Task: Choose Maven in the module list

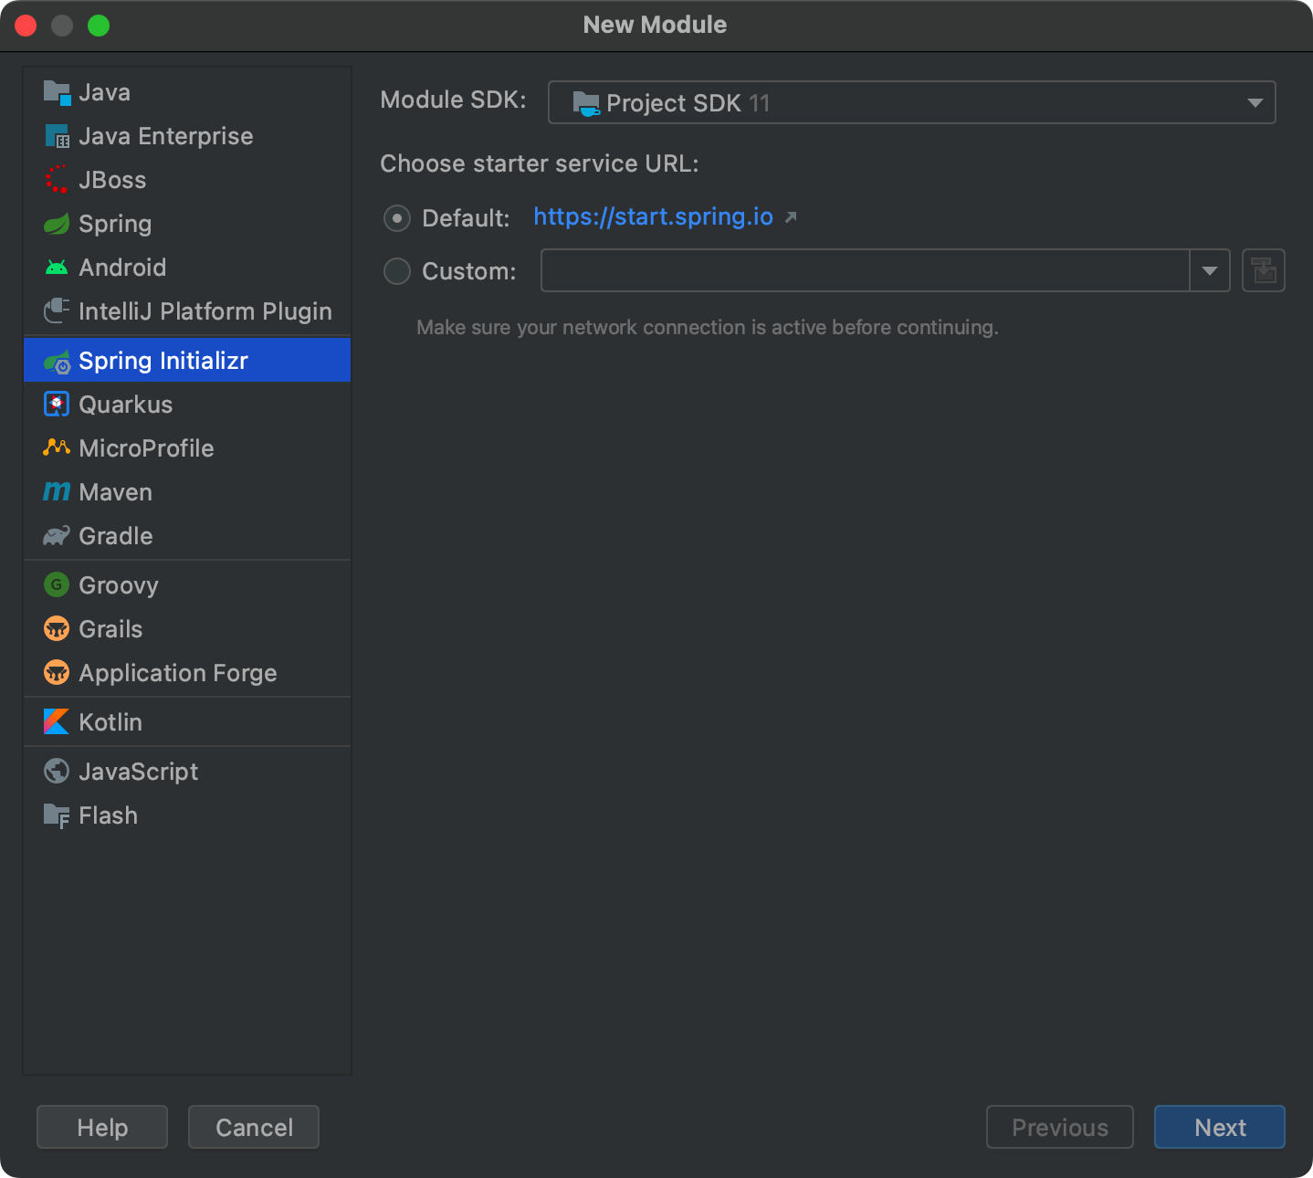Action: (187, 492)
